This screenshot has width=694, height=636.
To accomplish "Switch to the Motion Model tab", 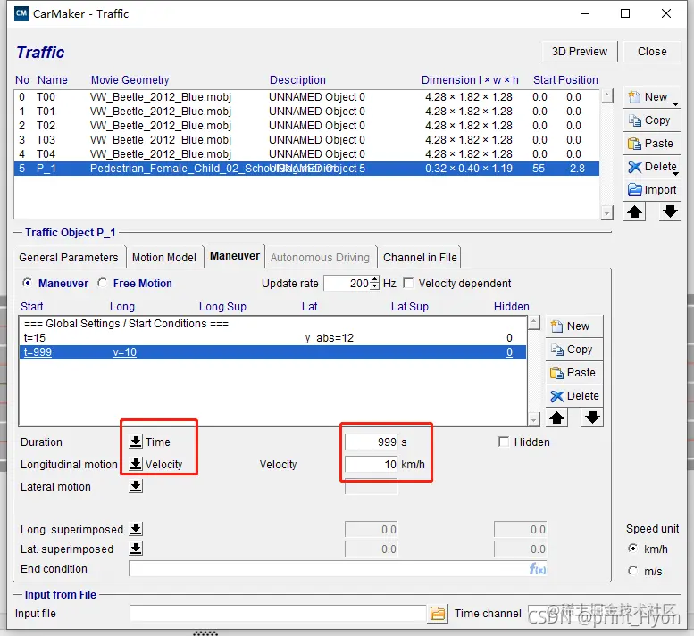I will coord(164,257).
